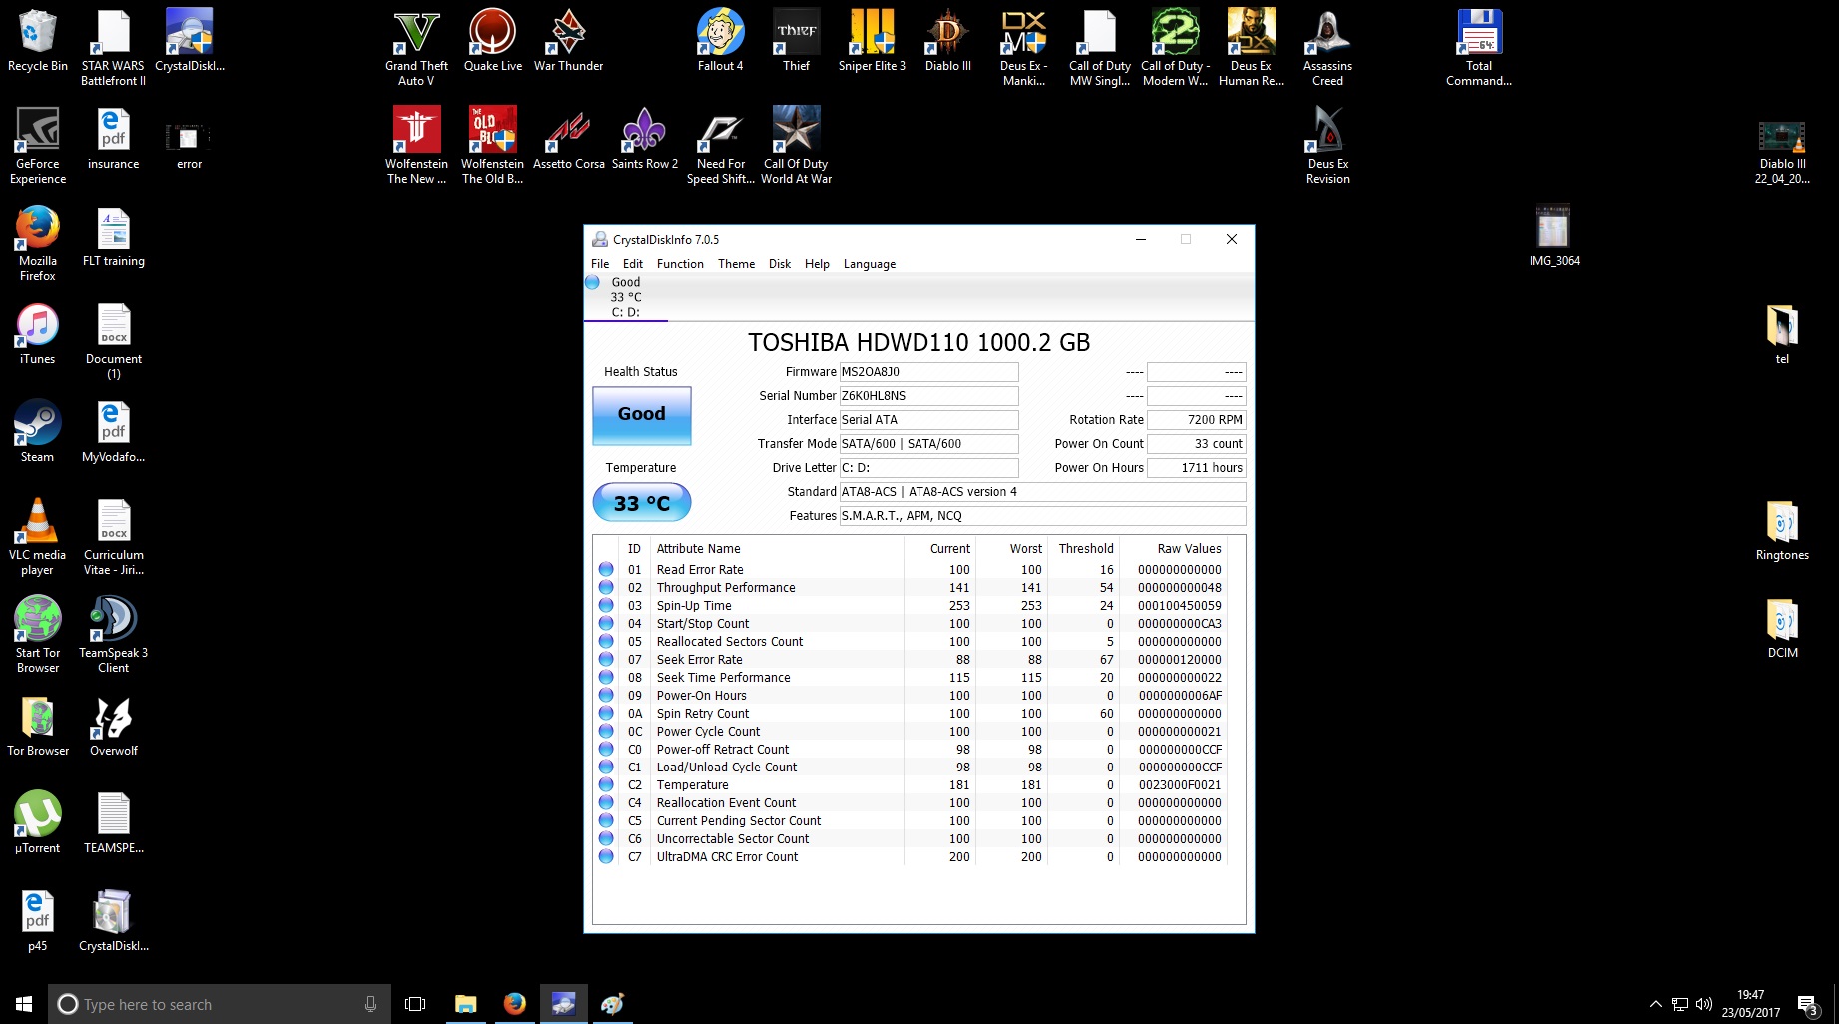Open File menu in CrystalDiskInfo
The image size is (1839, 1024).
click(x=600, y=264)
